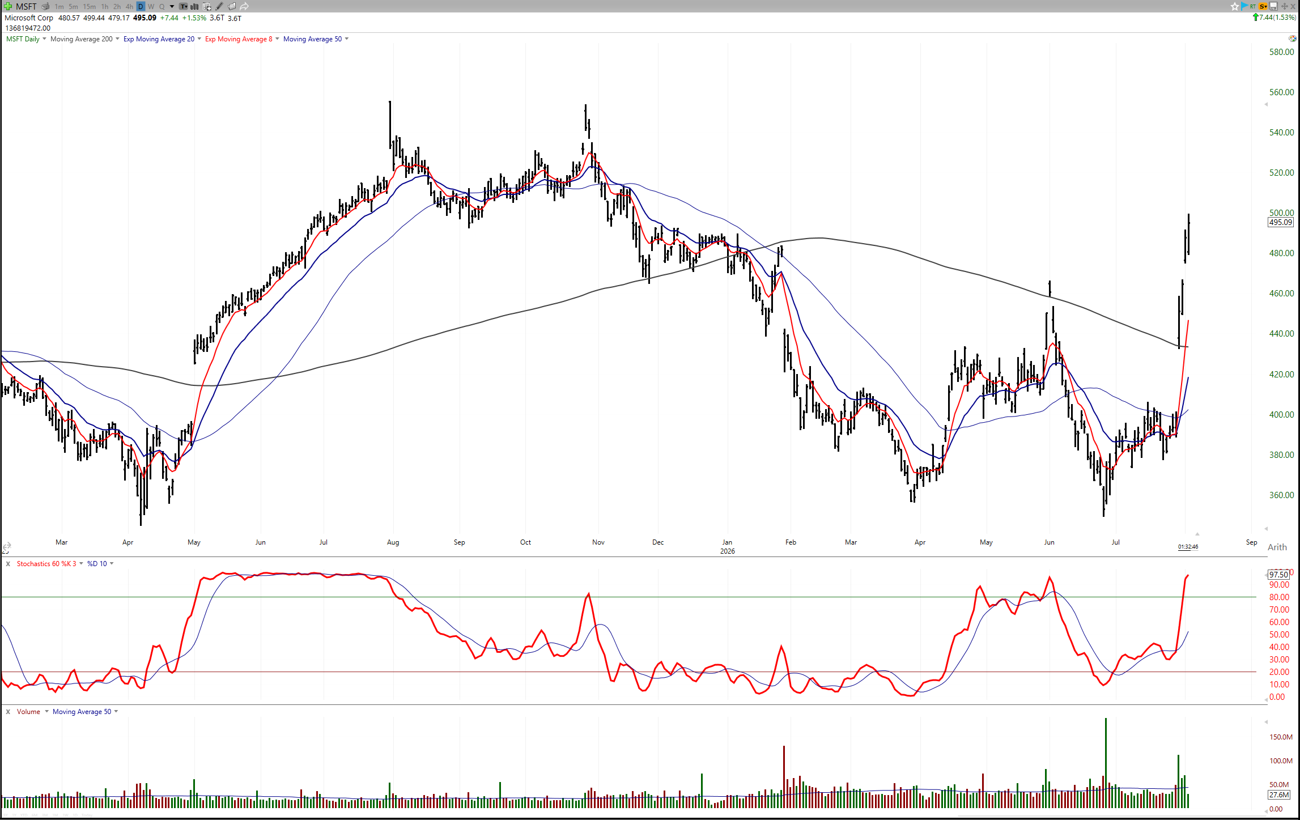Close the Stochastics indicator pane
1300x820 pixels.
click(x=8, y=564)
